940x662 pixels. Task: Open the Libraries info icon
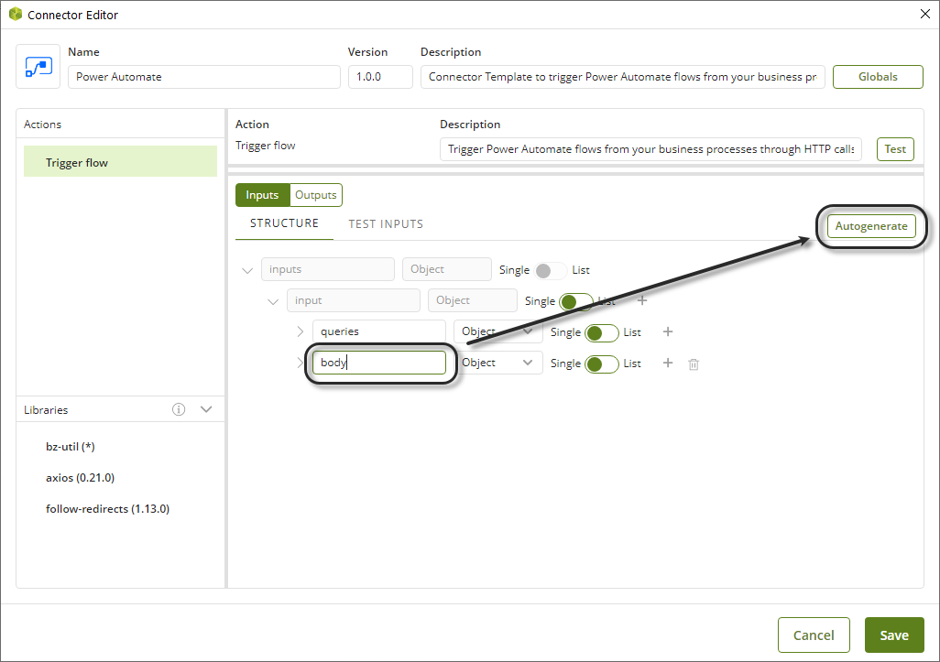(179, 409)
